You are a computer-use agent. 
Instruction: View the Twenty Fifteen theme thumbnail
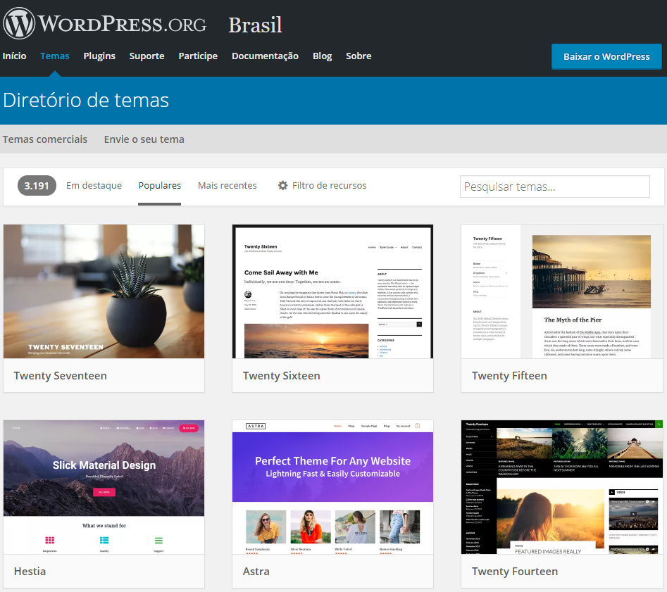(x=561, y=291)
